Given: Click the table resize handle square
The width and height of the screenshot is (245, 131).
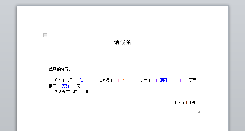Looking at the screenshot, I should coord(199,112).
